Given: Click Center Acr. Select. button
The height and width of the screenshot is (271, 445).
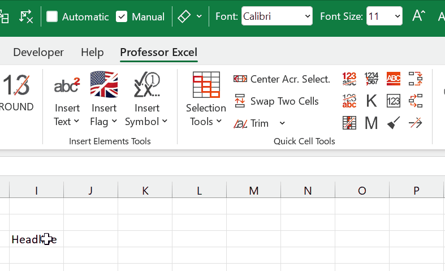Looking at the screenshot, I should (282, 79).
